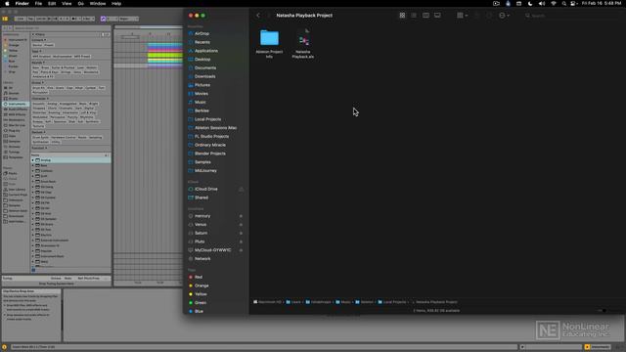Open the Window menu

(98, 4)
